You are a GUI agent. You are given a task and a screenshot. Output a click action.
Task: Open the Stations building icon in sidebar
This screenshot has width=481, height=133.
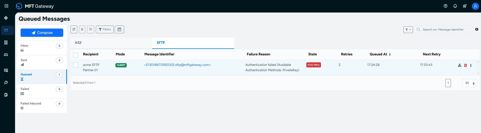pos(6,43)
